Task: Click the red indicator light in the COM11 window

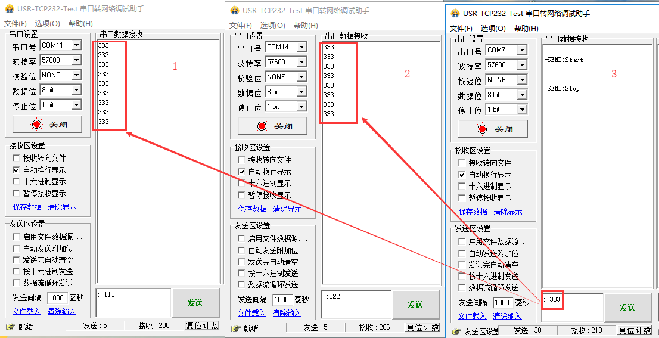Action: coord(37,125)
